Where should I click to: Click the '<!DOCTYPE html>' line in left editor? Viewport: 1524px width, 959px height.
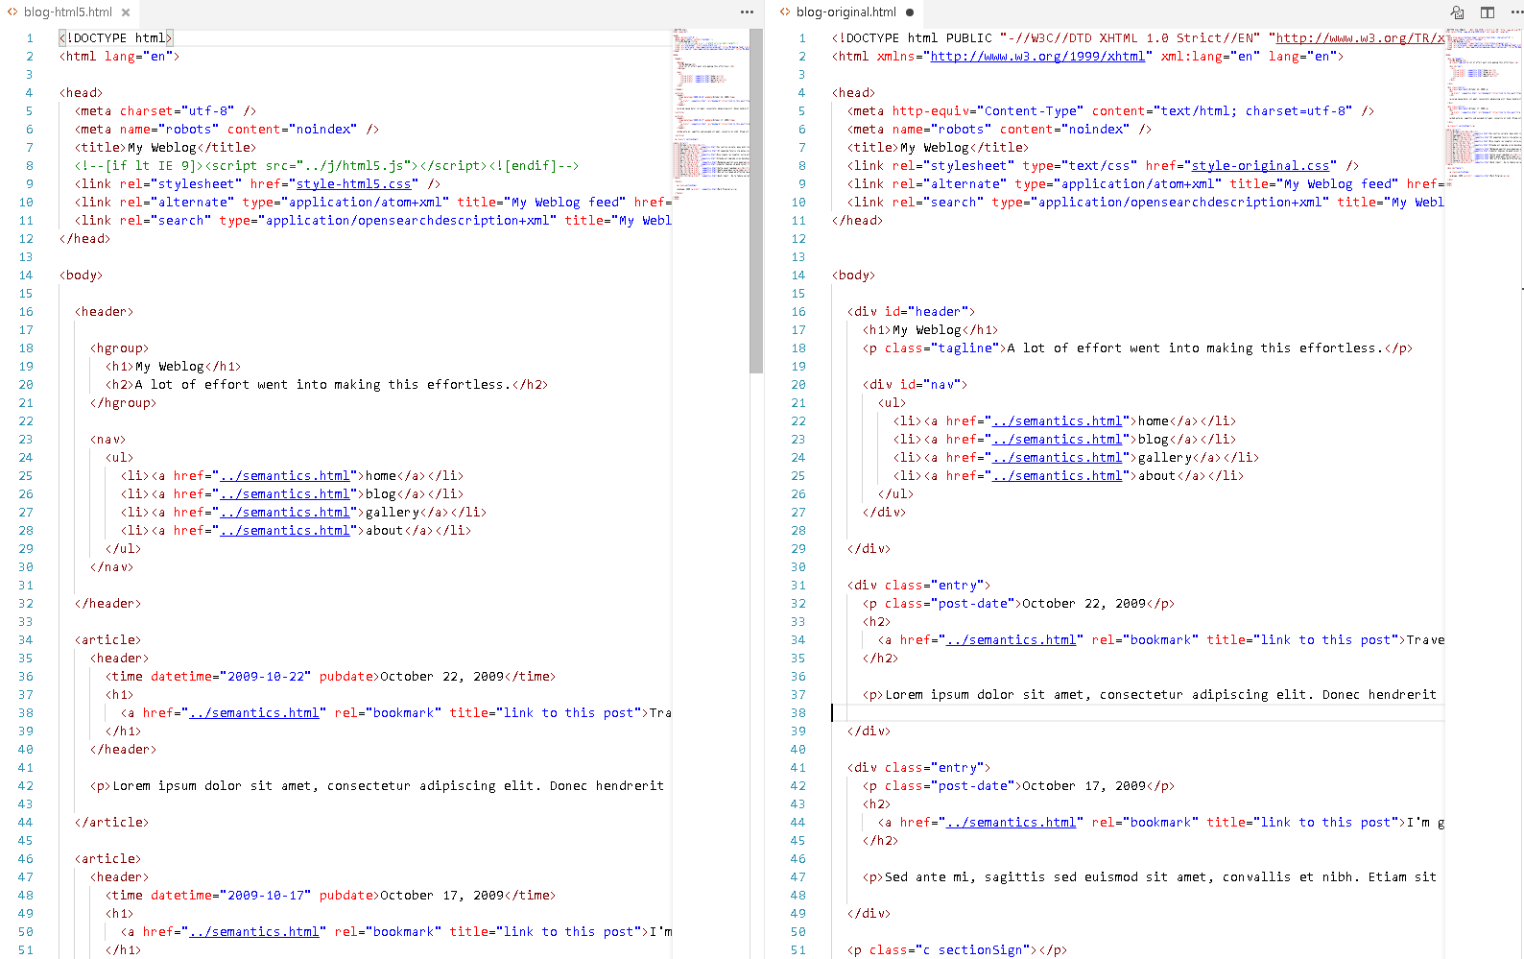(116, 37)
